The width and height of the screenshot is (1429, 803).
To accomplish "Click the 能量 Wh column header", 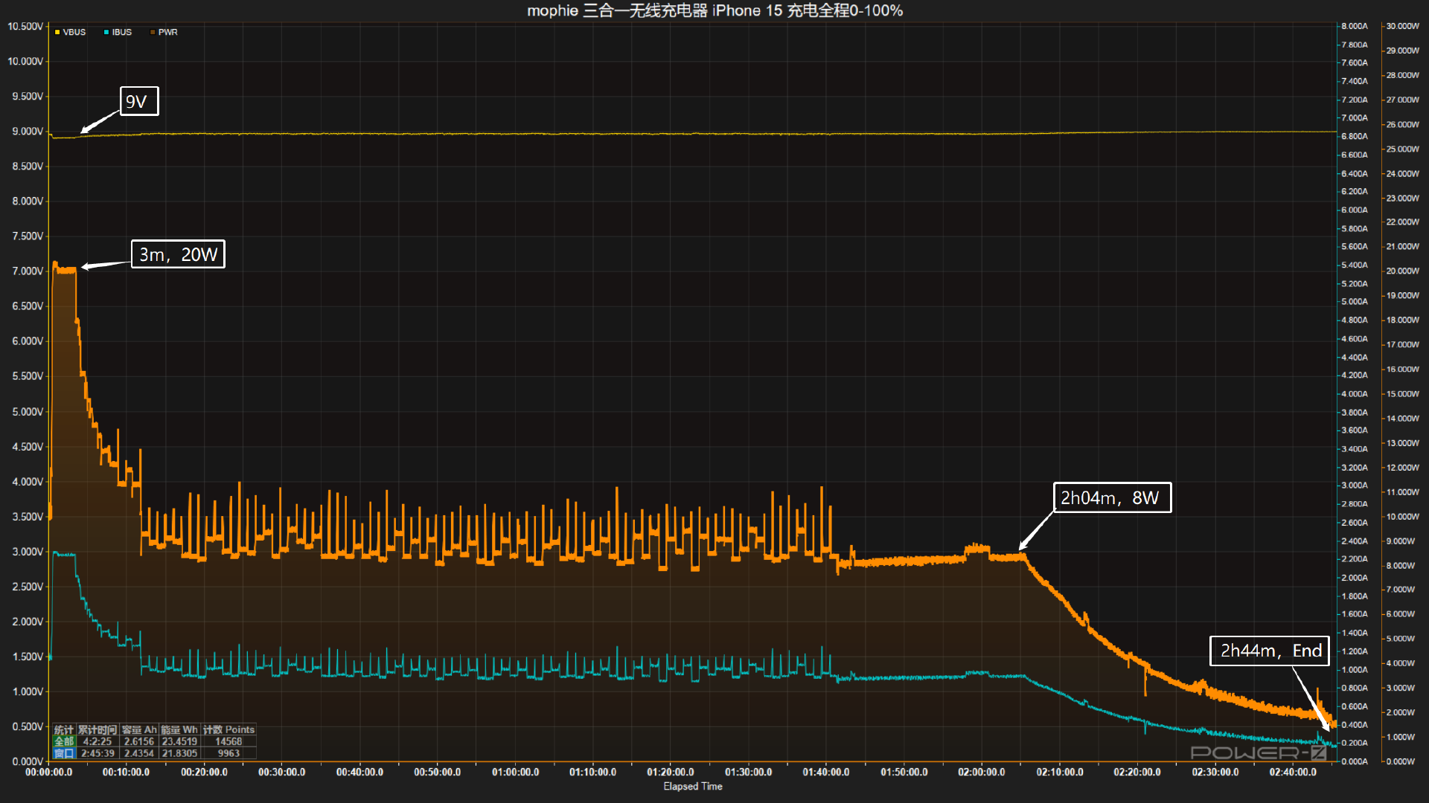I will (179, 729).
